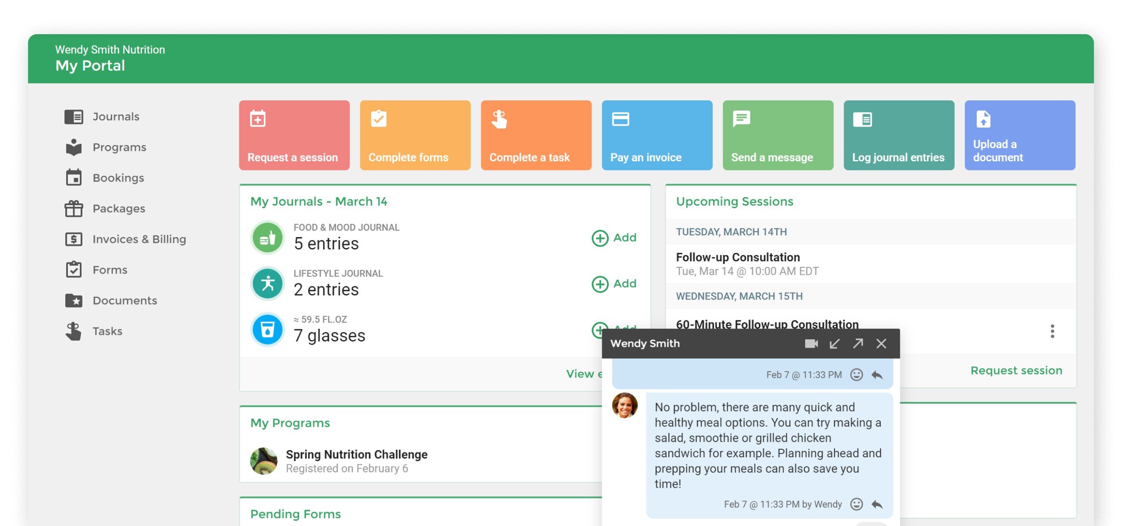Screen dimensions: 1122x526
Task: Expand chat window with outward arrow icon
Action: click(858, 344)
